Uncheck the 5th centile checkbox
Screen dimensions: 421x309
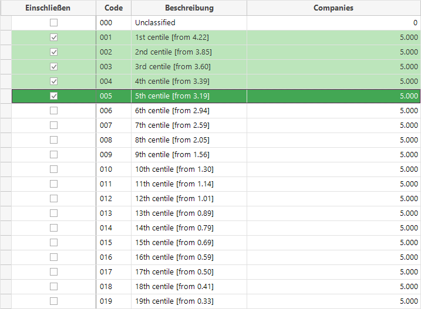53,96
